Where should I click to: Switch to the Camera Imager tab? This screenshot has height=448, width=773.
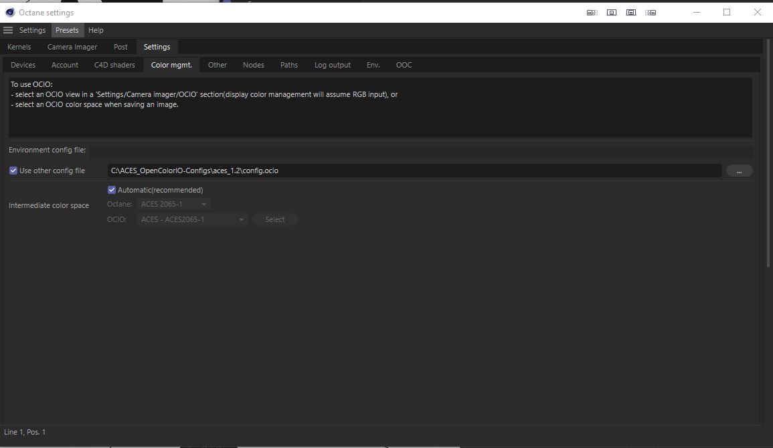(72, 47)
